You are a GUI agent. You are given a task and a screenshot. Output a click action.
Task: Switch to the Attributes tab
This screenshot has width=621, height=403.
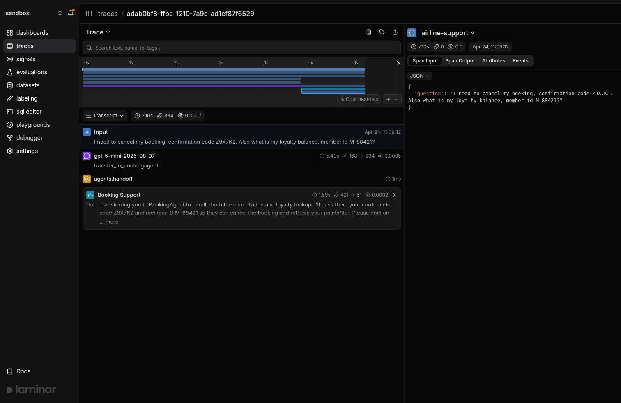pyautogui.click(x=494, y=61)
